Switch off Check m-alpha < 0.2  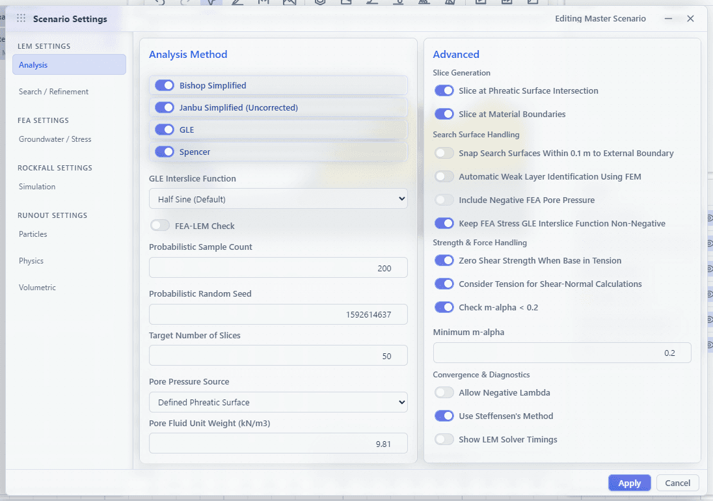[x=444, y=307]
